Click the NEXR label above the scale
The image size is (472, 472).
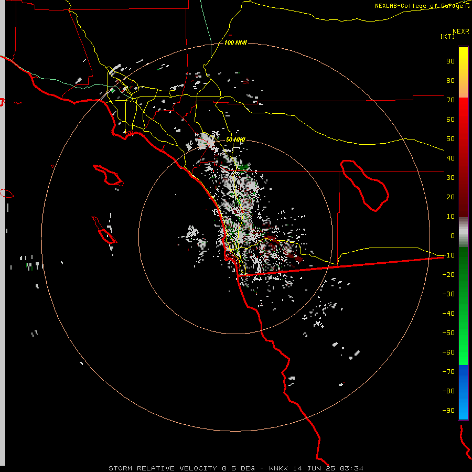point(460,31)
